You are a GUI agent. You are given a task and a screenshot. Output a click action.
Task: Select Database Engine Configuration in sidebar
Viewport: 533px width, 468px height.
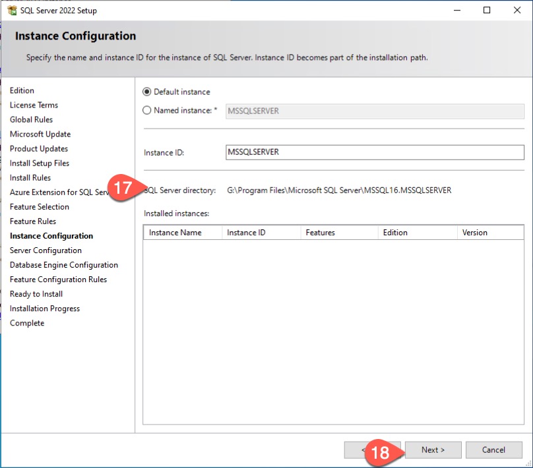[x=64, y=265]
